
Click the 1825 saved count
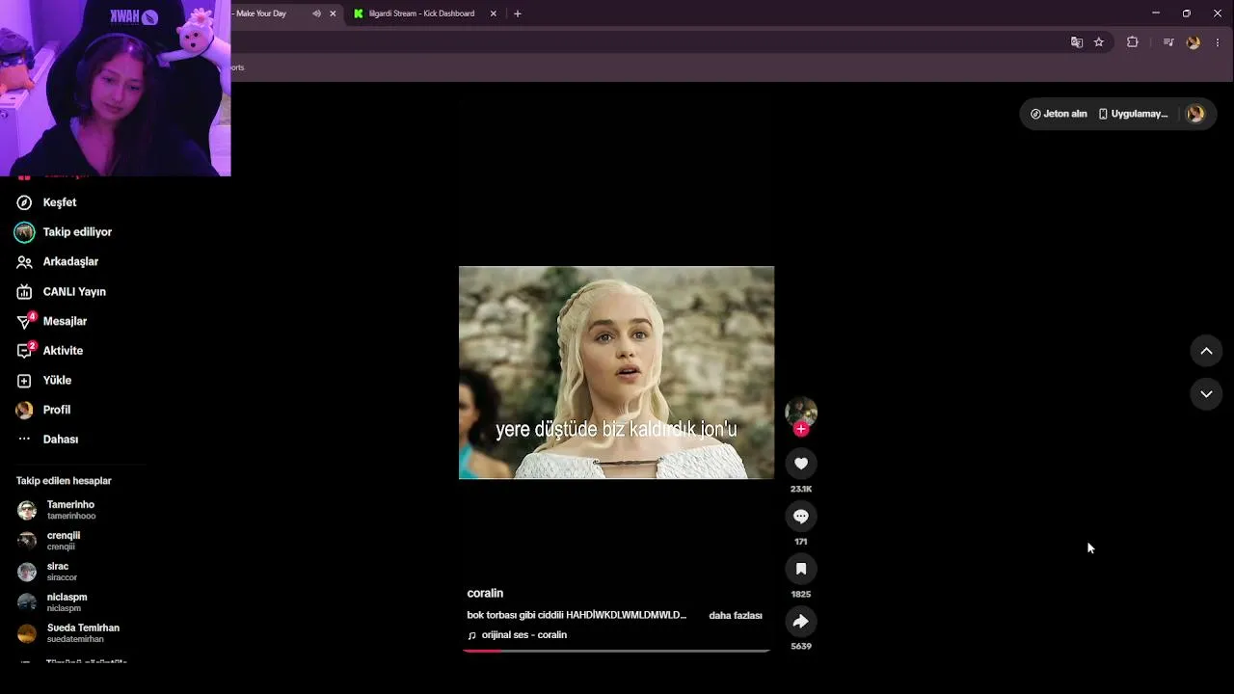[801, 595]
